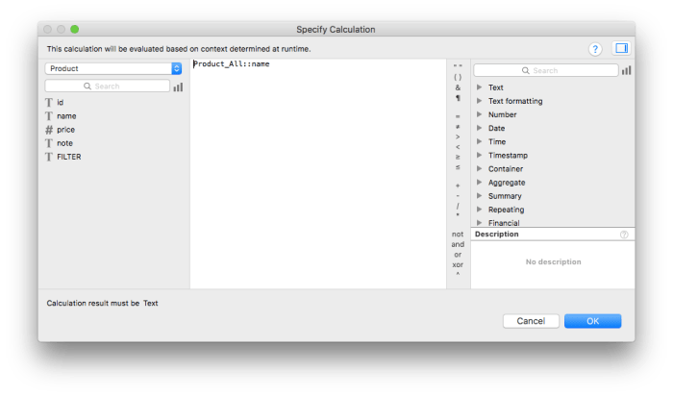Click the Cancel button

click(531, 321)
